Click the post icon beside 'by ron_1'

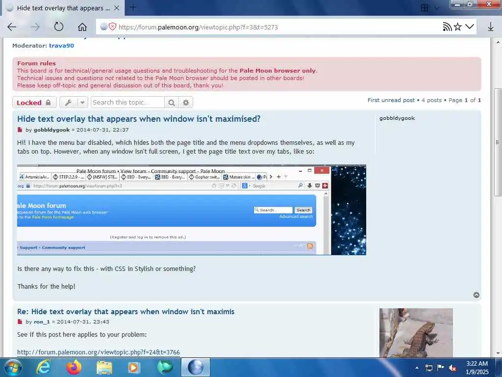(x=20, y=322)
